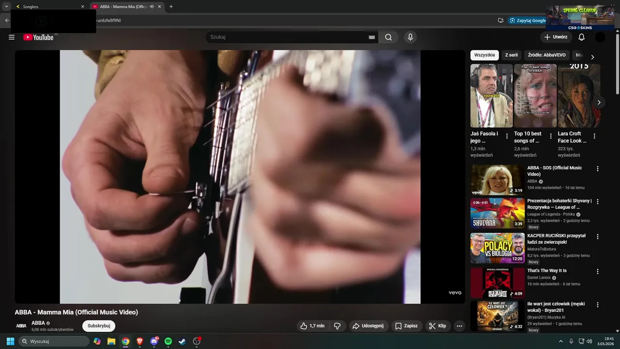
Task: Open a new browser tab
Action: pos(171,6)
